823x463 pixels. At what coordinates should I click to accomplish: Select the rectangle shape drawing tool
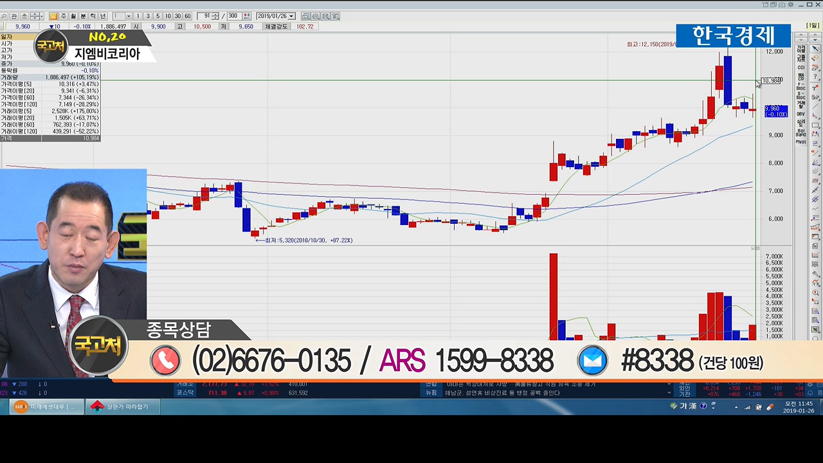coord(815,125)
